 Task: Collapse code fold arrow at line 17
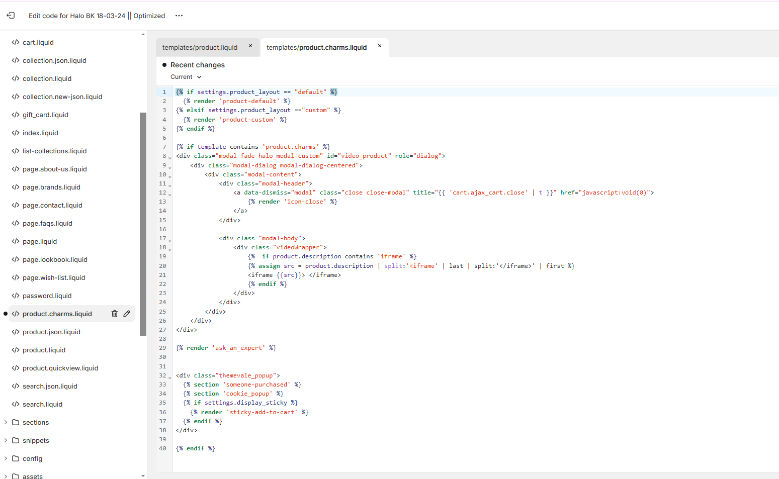(x=169, y=240)
